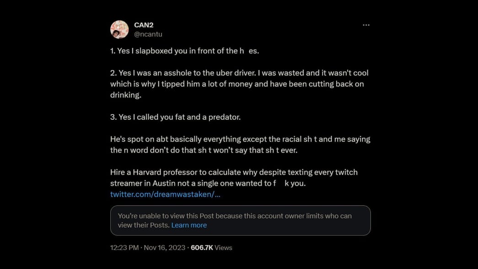The width and height of the screenshot is (478, 269).
Task: Click the sentence starting "He's spot on abt"
Action: [240, 139]
